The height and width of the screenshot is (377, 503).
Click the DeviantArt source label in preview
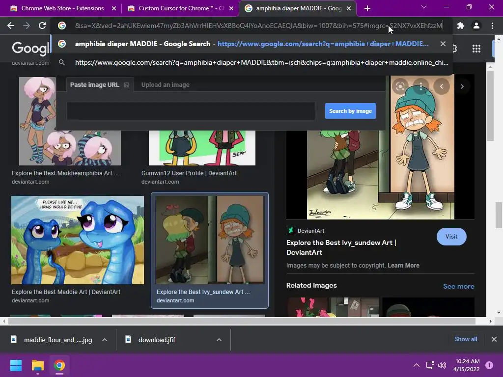[x=310, y=231]
